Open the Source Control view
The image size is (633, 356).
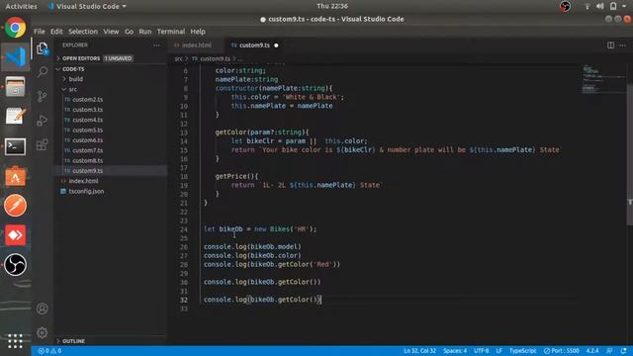tap(42, 96)
